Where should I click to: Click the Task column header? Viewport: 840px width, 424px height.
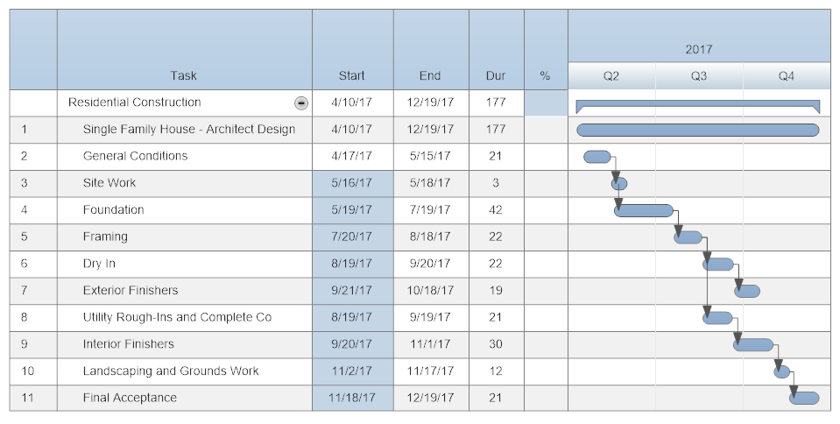tap(184, 75)
